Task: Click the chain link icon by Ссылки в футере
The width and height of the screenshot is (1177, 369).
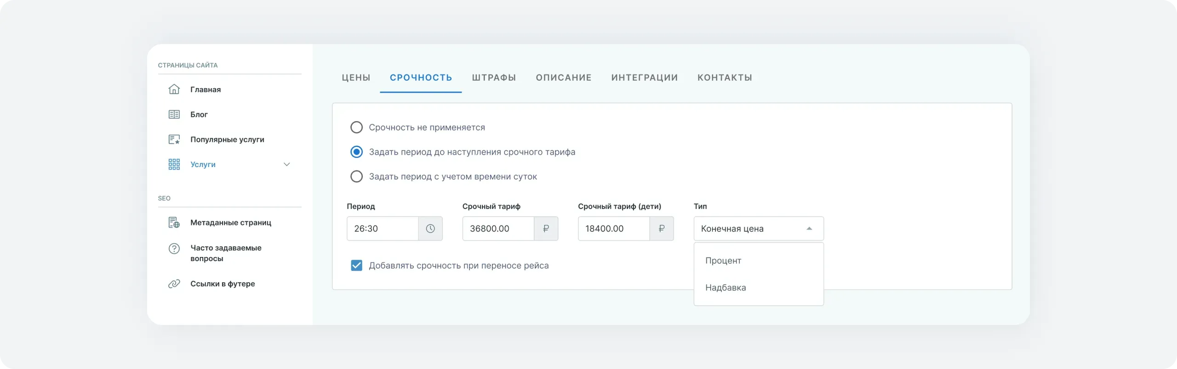Action: click(x=174, y=284)
